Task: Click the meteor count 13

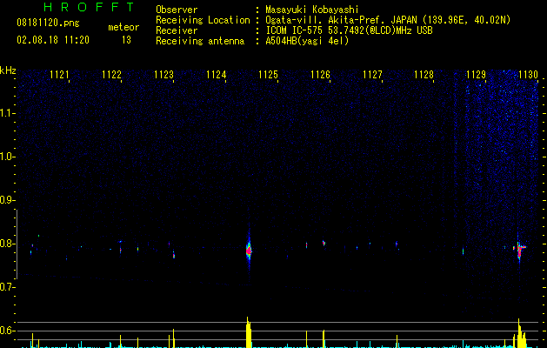Action: (126, 40)
